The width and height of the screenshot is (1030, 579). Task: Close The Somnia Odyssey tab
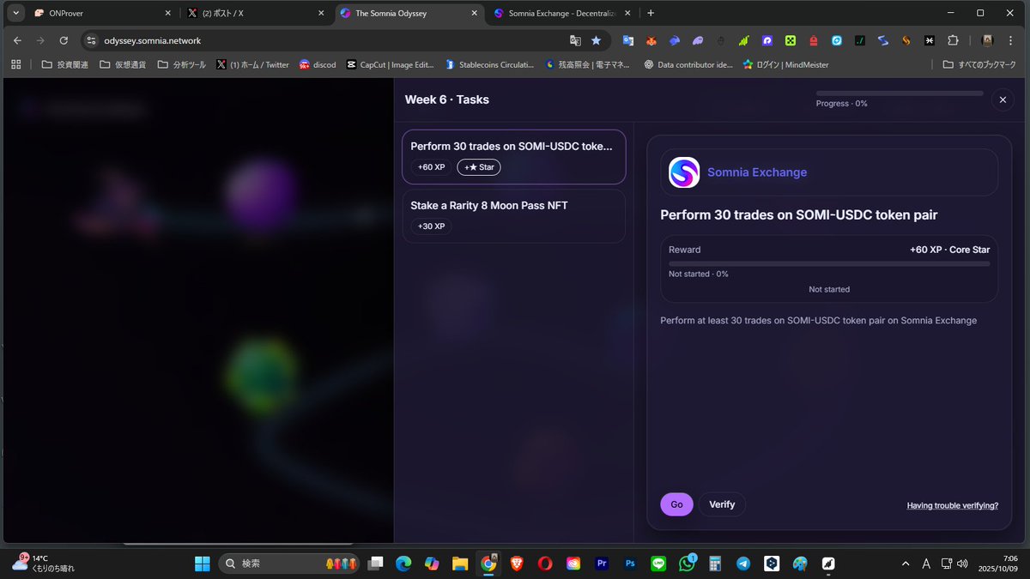point(475,13)
